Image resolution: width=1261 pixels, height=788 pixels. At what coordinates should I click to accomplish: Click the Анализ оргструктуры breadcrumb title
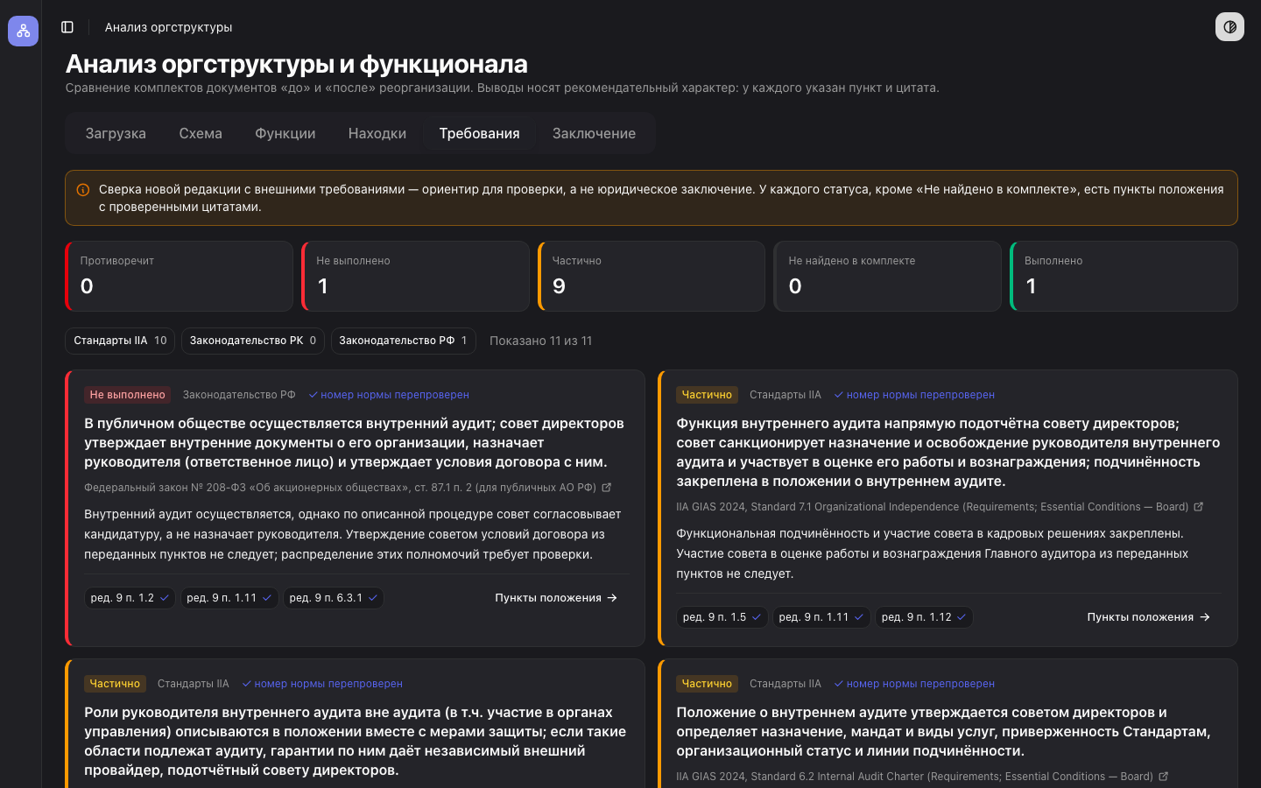[168, 27]
